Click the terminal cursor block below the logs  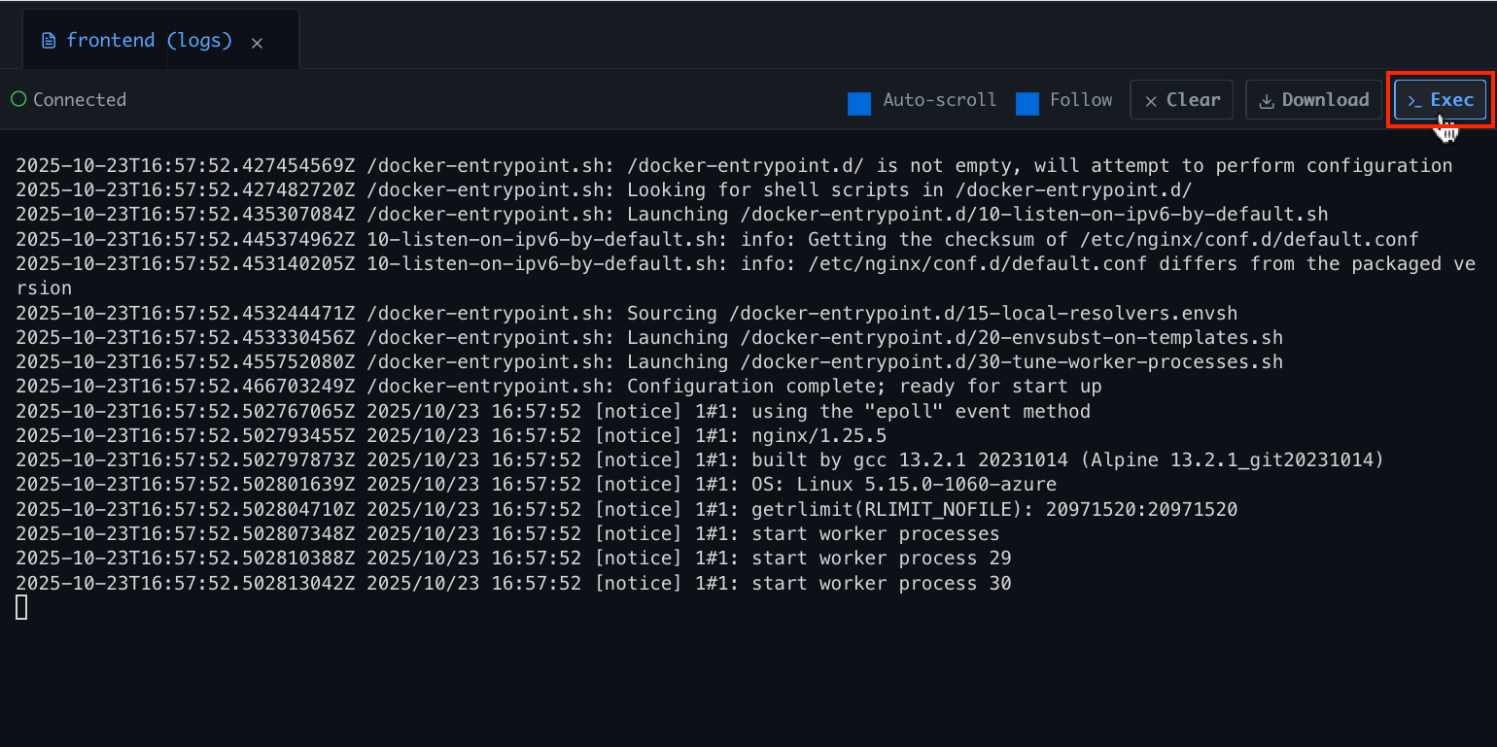click(21, 607)
